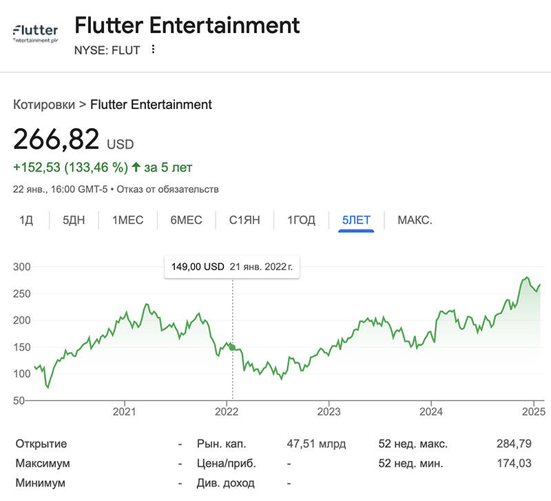Choose the 1МЕС chart period
Screen dimensions: 551x501
[128, 221]
